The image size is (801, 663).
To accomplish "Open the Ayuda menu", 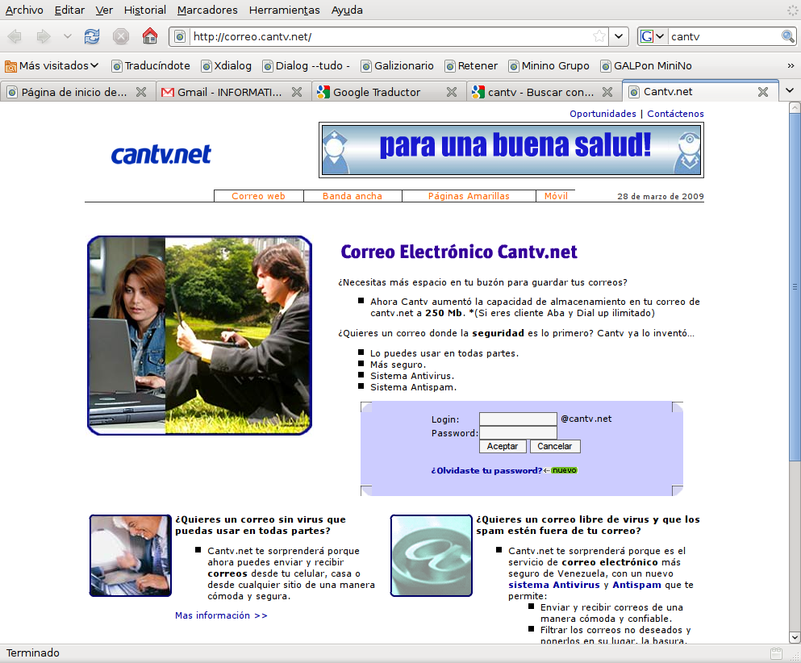I will pyautogui.click(x=347, y=10).
